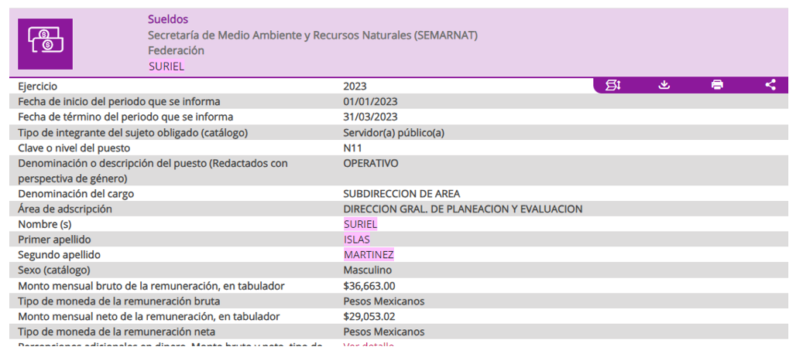The image size is (796, 357).
Task: Select the highlighted first name SURIEL value
Action: [x=361, y=224]
